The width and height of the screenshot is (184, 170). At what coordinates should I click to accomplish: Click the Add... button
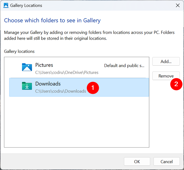point(166,61)
